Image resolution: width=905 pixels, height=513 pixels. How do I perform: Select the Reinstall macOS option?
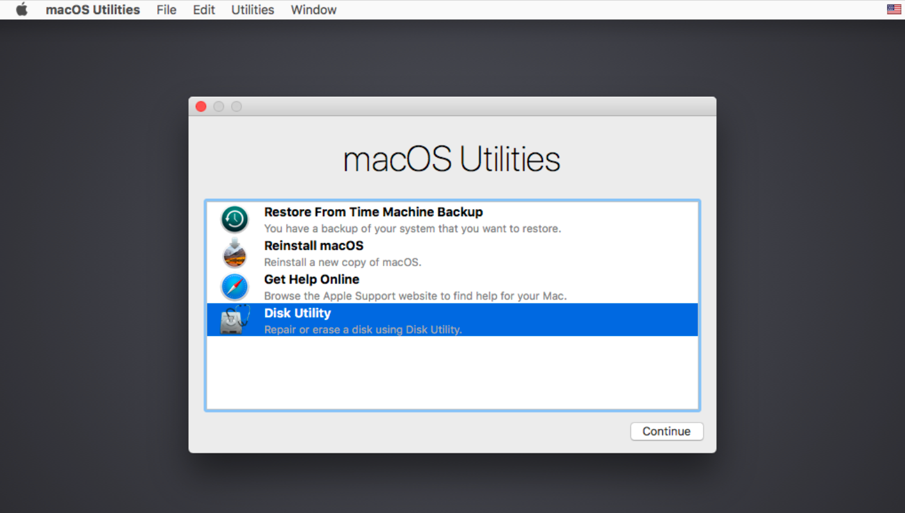(x=314, y=246)
